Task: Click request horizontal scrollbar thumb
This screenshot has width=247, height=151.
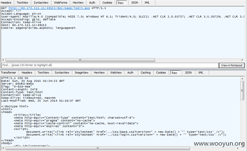Action: tap(80, 60)
